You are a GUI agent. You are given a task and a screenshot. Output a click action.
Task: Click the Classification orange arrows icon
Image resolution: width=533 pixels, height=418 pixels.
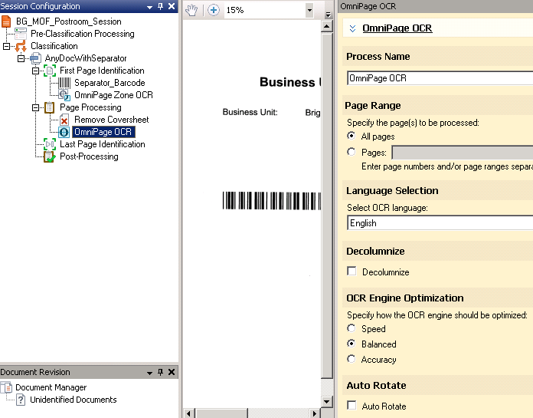click(21, 46)
